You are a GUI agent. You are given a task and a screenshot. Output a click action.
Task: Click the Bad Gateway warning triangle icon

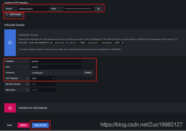(10, 108)
